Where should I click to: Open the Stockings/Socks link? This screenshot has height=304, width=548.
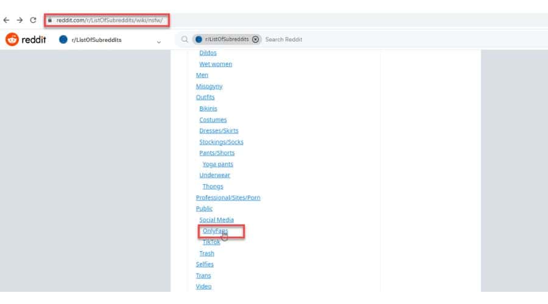pos(221,142)
